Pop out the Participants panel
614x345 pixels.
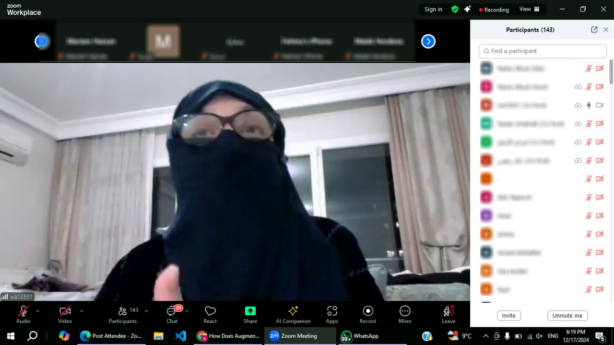tap(594, 30)
